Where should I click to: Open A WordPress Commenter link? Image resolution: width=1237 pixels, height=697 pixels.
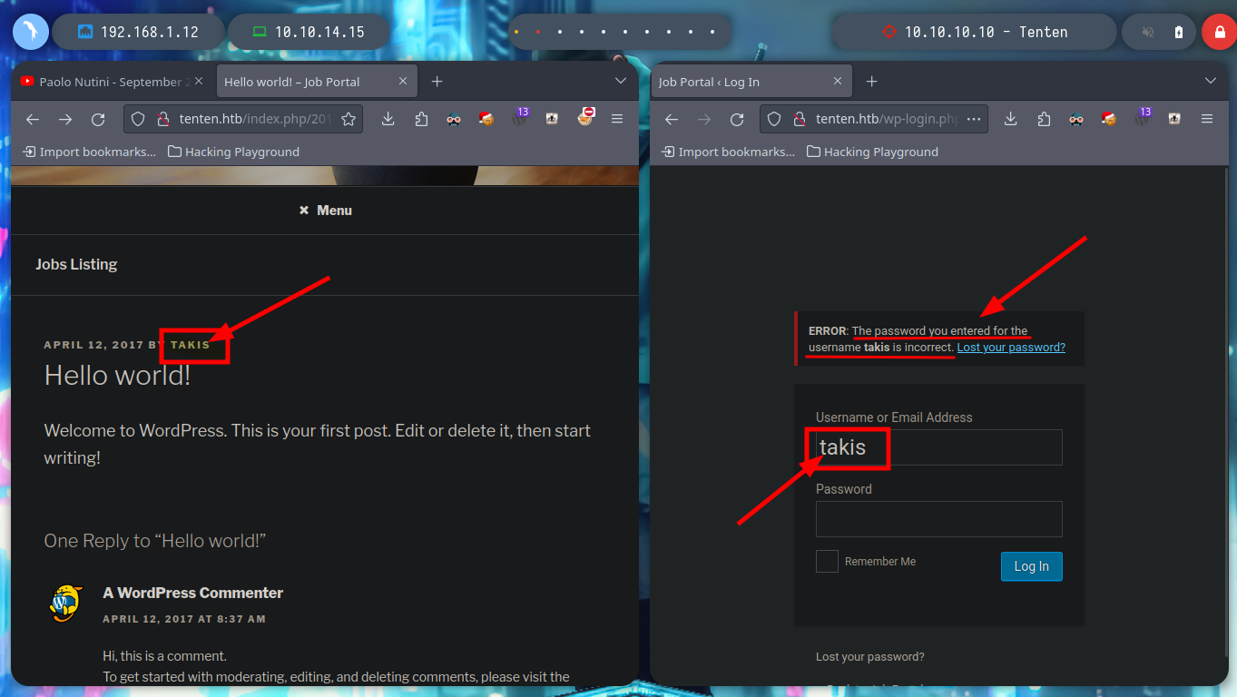click(x=193, y=593)
